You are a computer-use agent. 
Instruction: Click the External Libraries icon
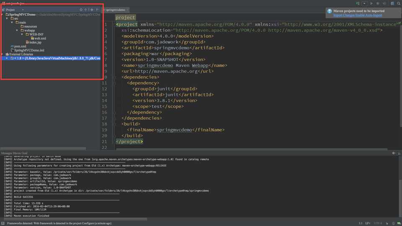pos(7,54)
